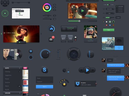Click the rainbow color wheel picker
Viewport: 129px width, 96px height.
47,7
